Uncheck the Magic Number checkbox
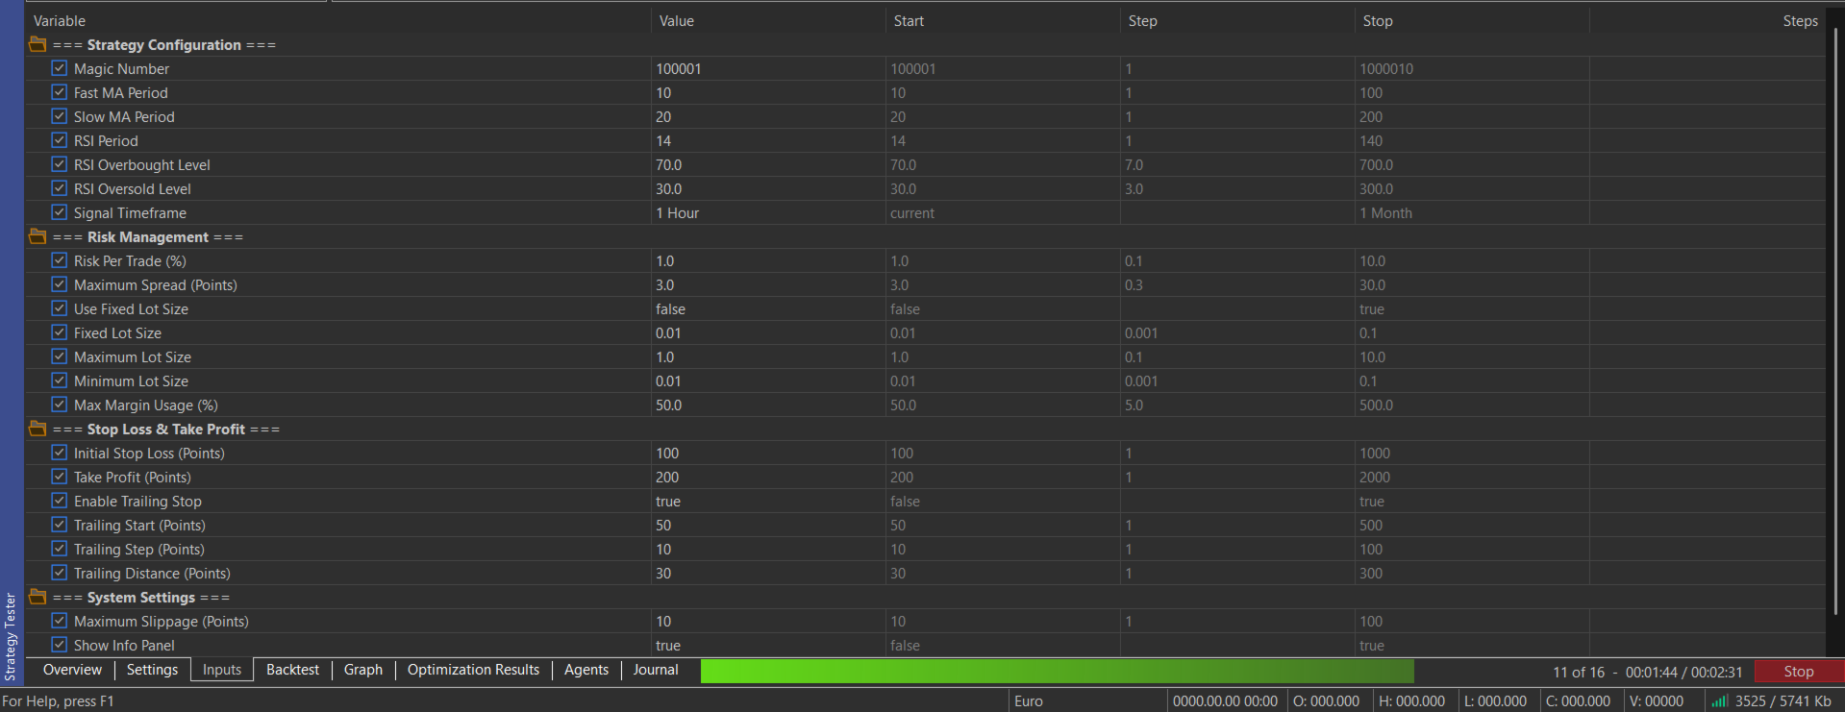Screen dimensions: 1845x712 click(60, 68)
